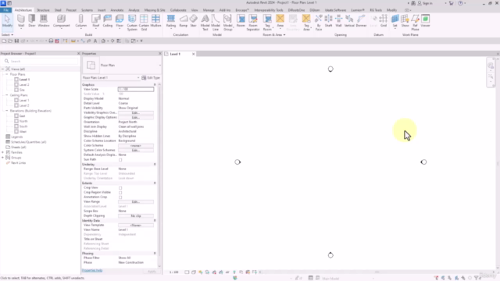Image resolution: width=500 pixels, height=281 pixels.
Task: Click the Component tool icon
Action: point(61,21)
